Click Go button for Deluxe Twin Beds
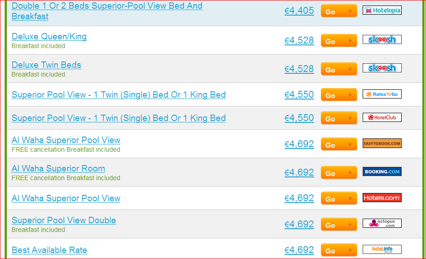Screen dimensions: 426x259 (x=339, y=69)
